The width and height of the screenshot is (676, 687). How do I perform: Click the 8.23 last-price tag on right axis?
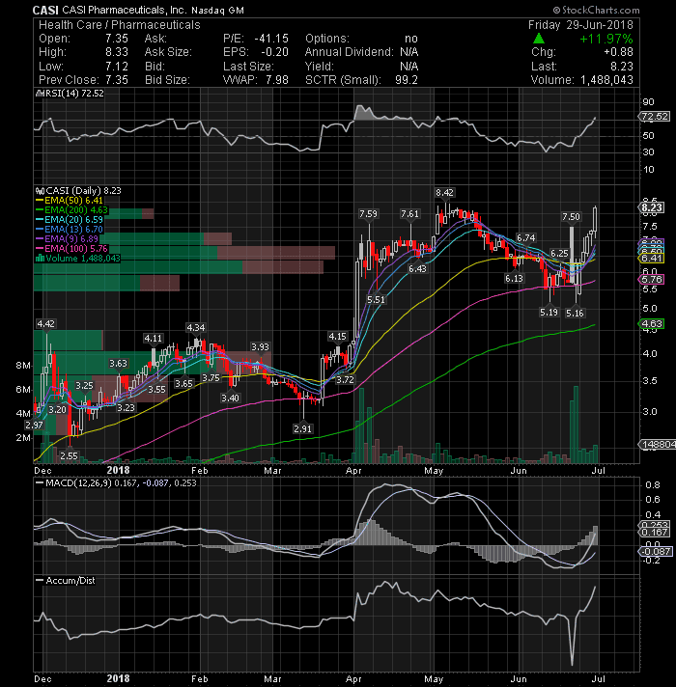click(652, 207)
